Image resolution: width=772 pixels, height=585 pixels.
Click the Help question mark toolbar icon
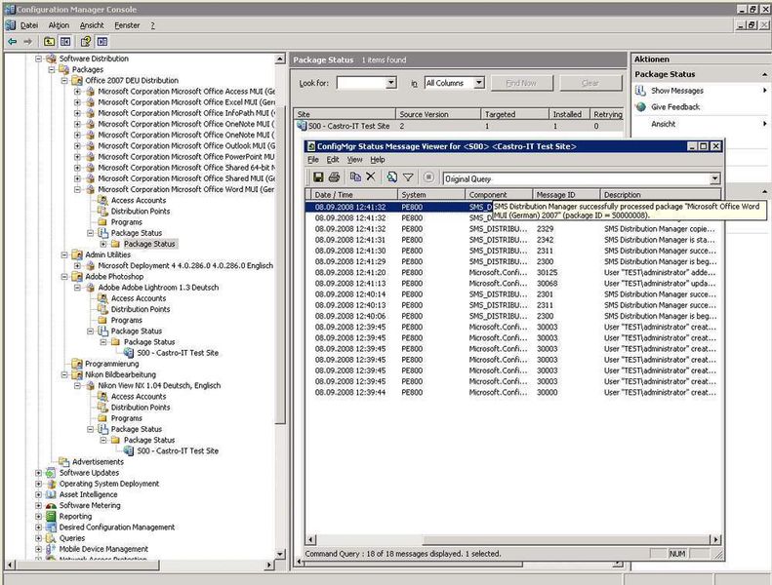pyautogui.click(x=86, y=42)
